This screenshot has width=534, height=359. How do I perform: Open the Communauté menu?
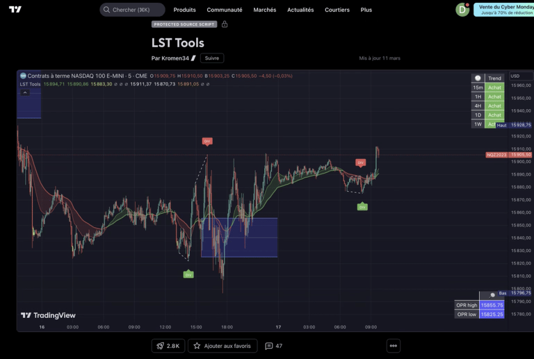[225, 10]
